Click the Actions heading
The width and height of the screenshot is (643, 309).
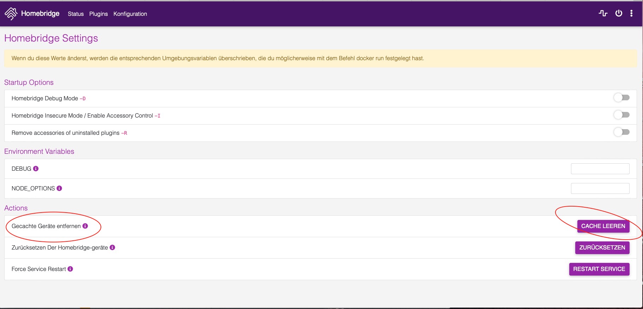click(16, 208)
